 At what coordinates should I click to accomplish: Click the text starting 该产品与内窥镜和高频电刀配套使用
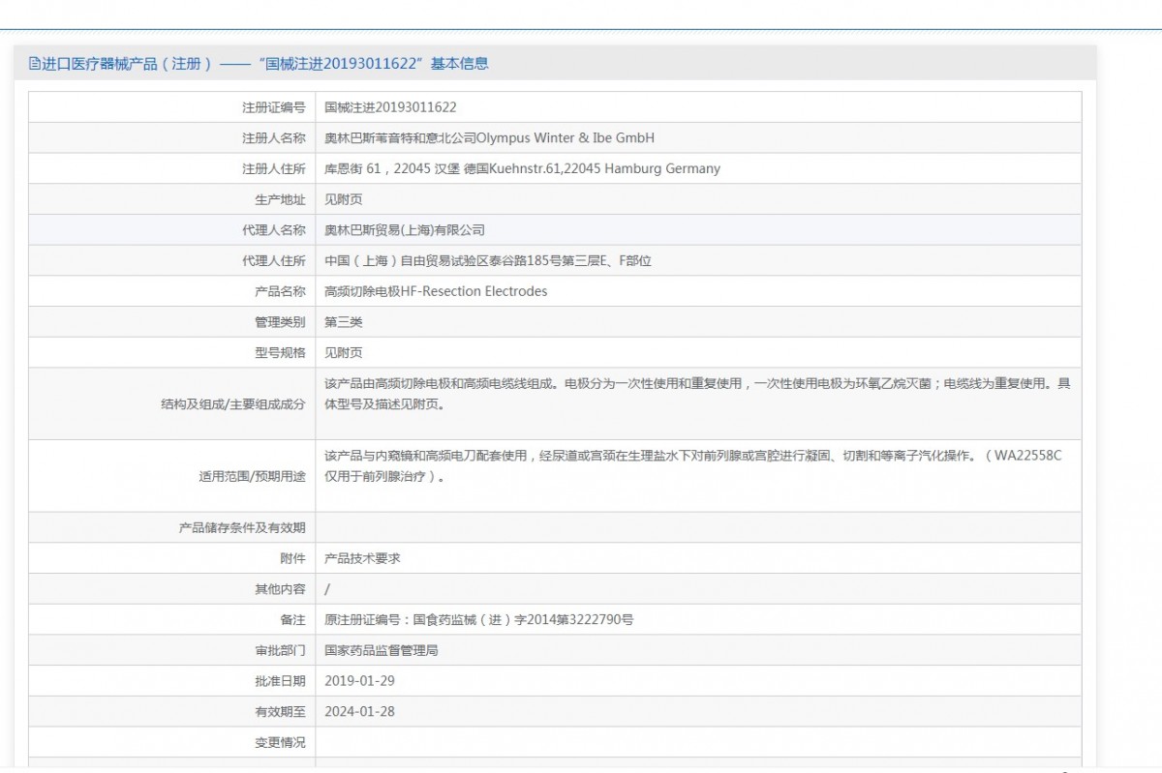coord(692,465)
